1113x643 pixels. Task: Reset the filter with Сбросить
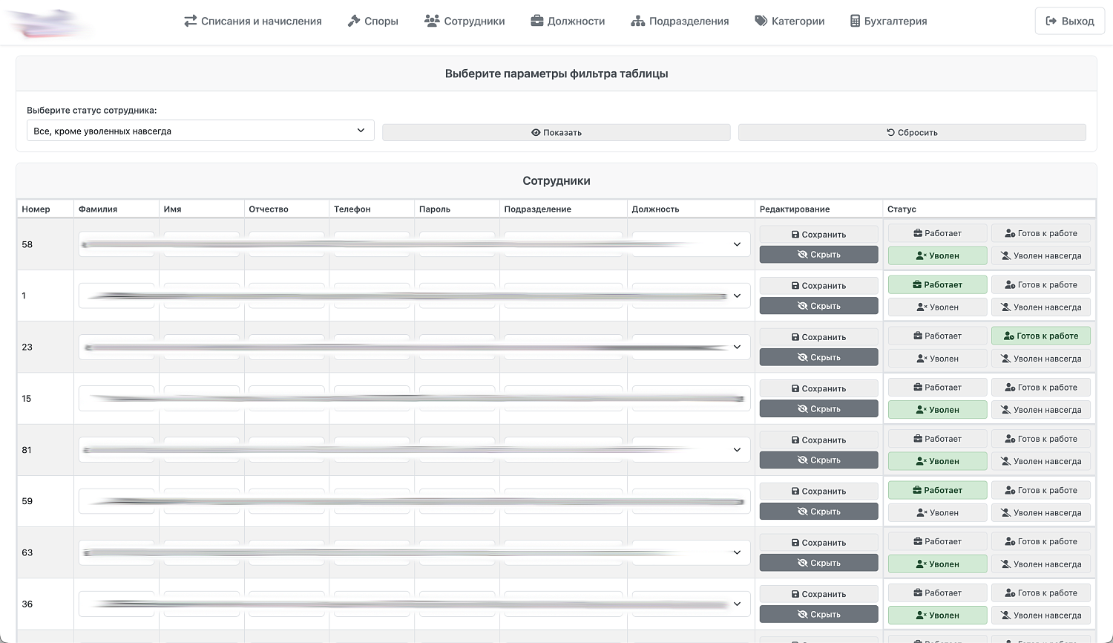coord(912,132)
